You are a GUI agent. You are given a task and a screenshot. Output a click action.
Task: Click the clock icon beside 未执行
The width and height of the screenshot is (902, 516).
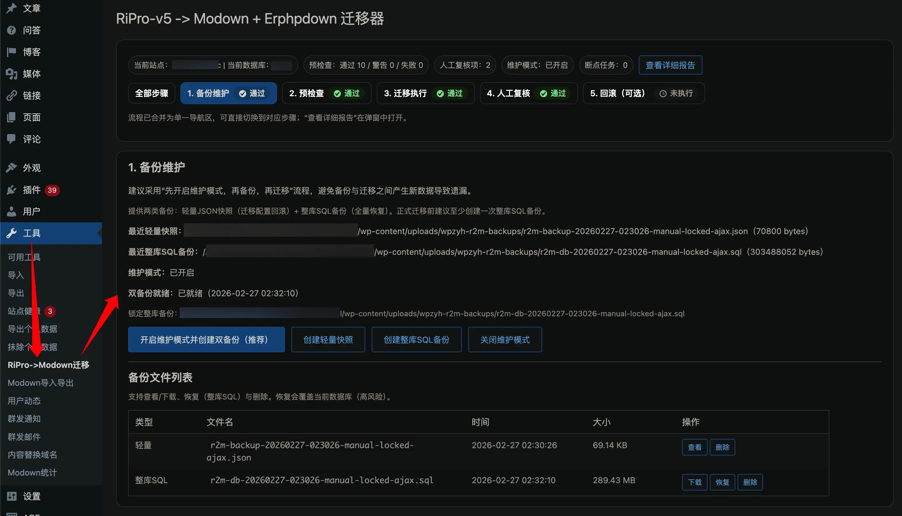(663, 94)
